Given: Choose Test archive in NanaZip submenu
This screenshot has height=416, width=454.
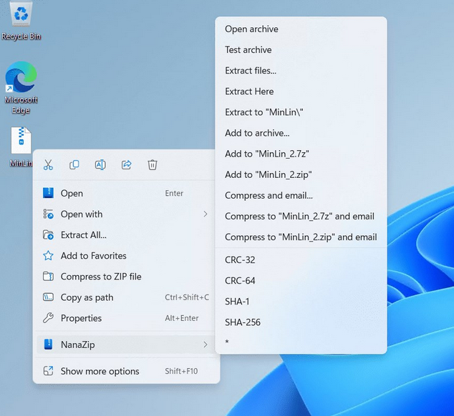Looking at the screenshot, I should [301, 50].
